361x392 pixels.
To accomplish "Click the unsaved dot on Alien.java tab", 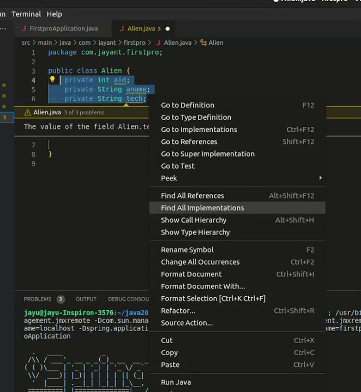I will [x=167, y=29].
